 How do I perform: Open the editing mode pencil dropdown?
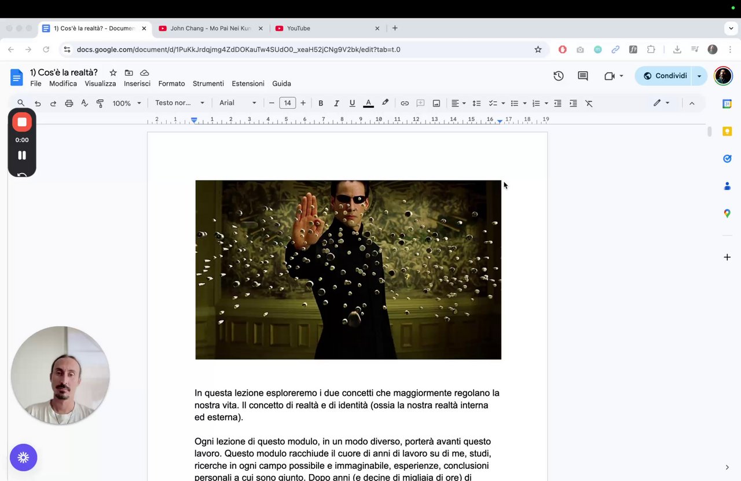click(661, 103)
